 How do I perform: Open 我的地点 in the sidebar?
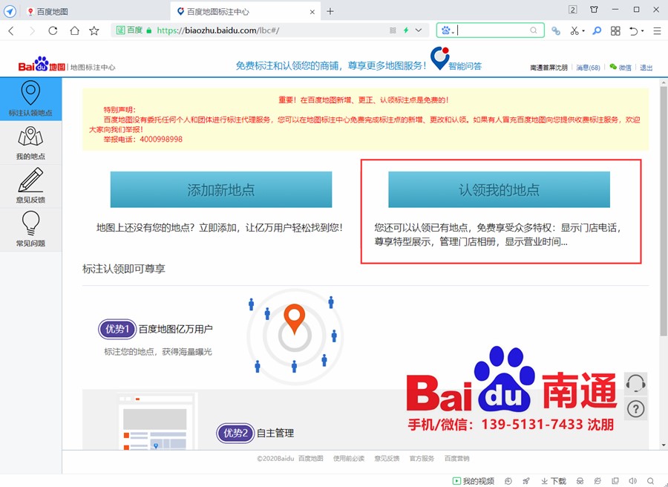[30, 143]
